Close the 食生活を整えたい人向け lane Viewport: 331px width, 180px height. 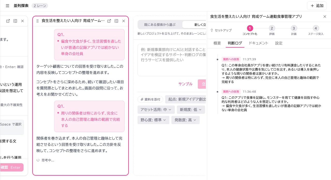click(x=124, y=21)
